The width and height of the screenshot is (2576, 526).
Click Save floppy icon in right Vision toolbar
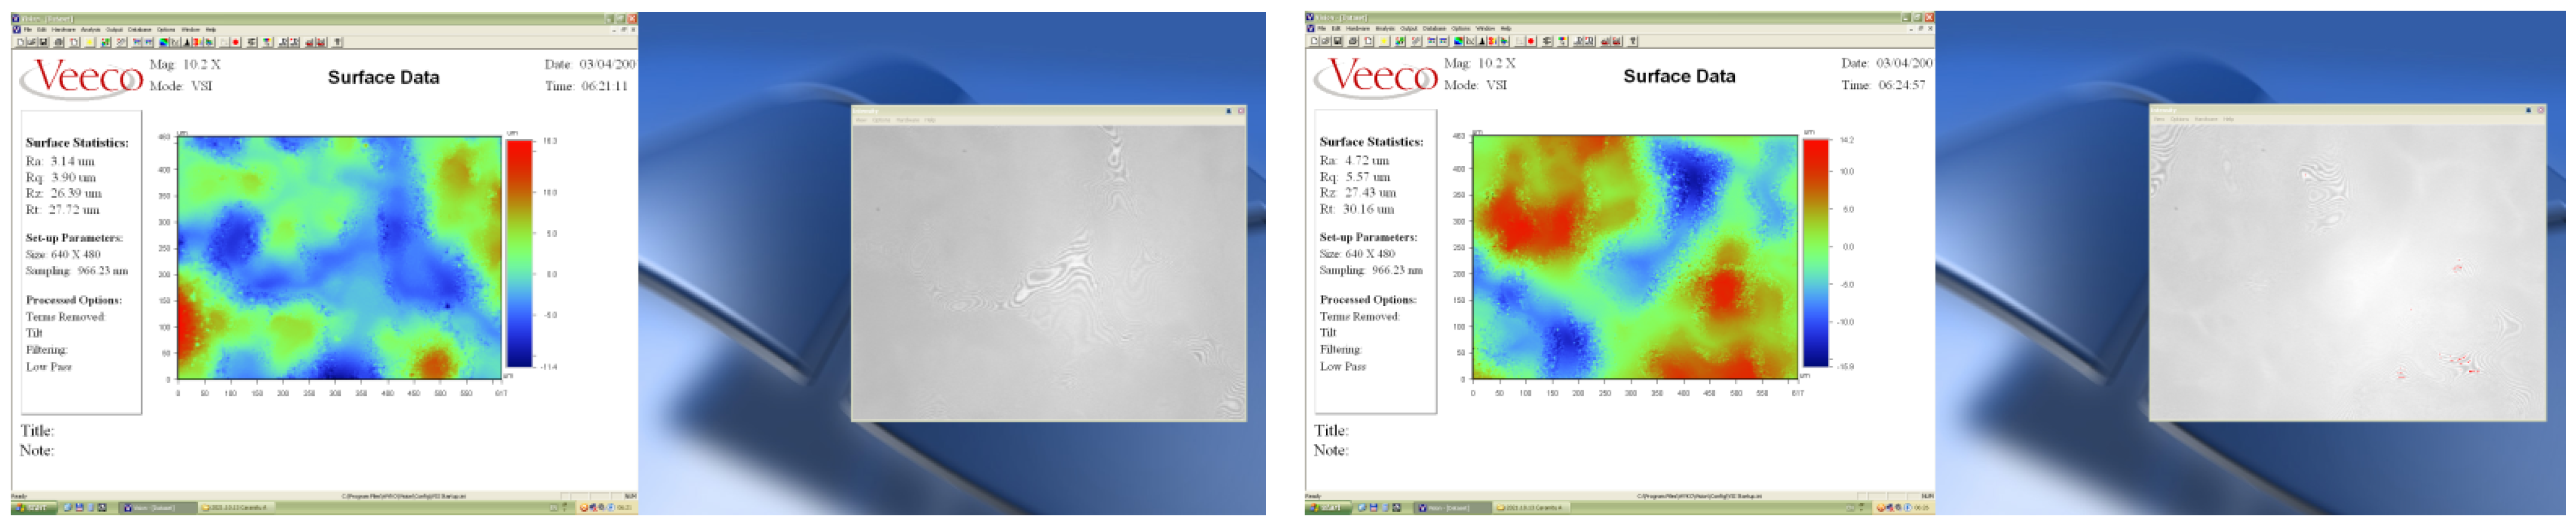(1338, 41)
